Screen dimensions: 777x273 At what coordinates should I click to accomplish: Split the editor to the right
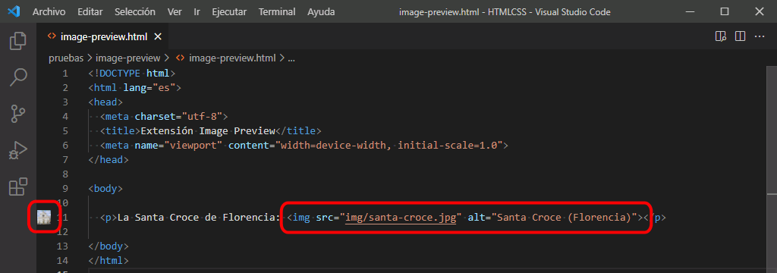click(x=741, y=36)
